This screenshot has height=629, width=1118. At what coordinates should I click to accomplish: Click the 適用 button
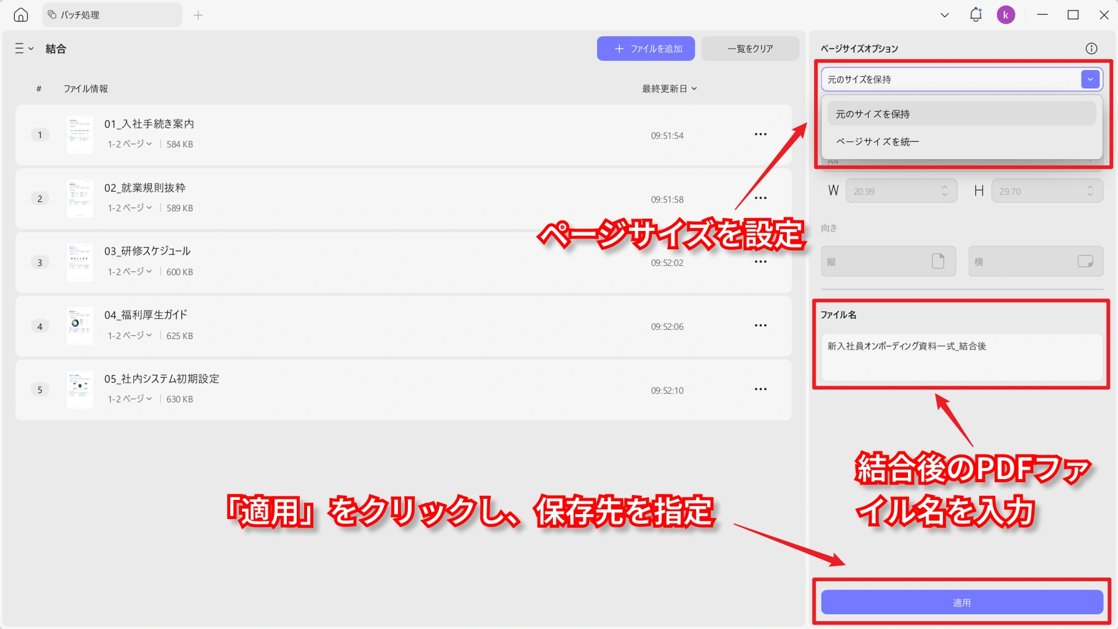pos(962,603)
